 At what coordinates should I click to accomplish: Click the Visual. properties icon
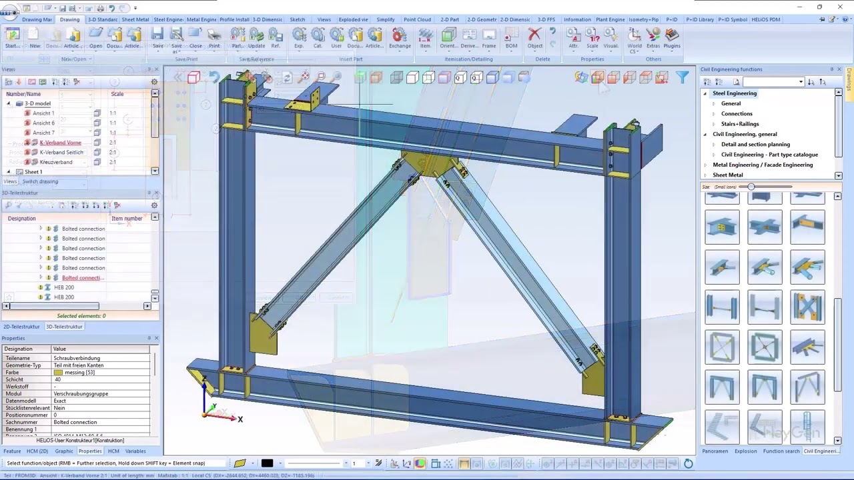coord(610,37)
